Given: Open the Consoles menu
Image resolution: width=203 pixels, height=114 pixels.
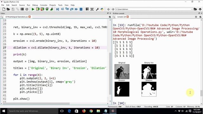Looking at the screenshot, I should click(x=44, y=5).
